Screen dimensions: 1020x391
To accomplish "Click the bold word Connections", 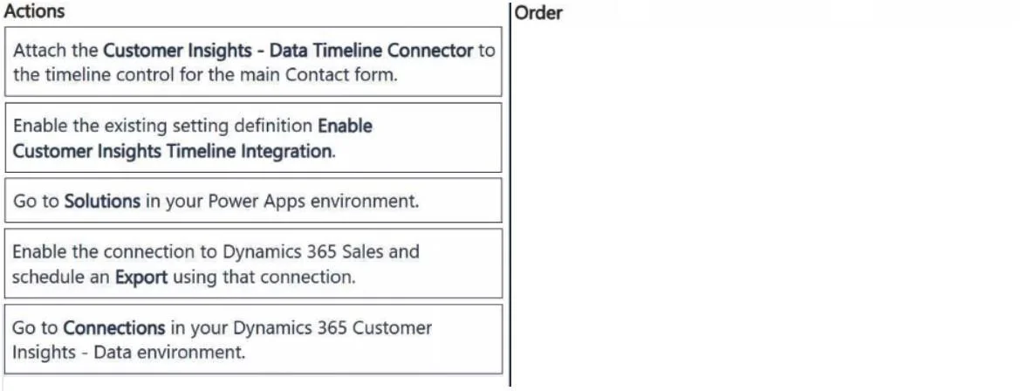I will [114, 327].
